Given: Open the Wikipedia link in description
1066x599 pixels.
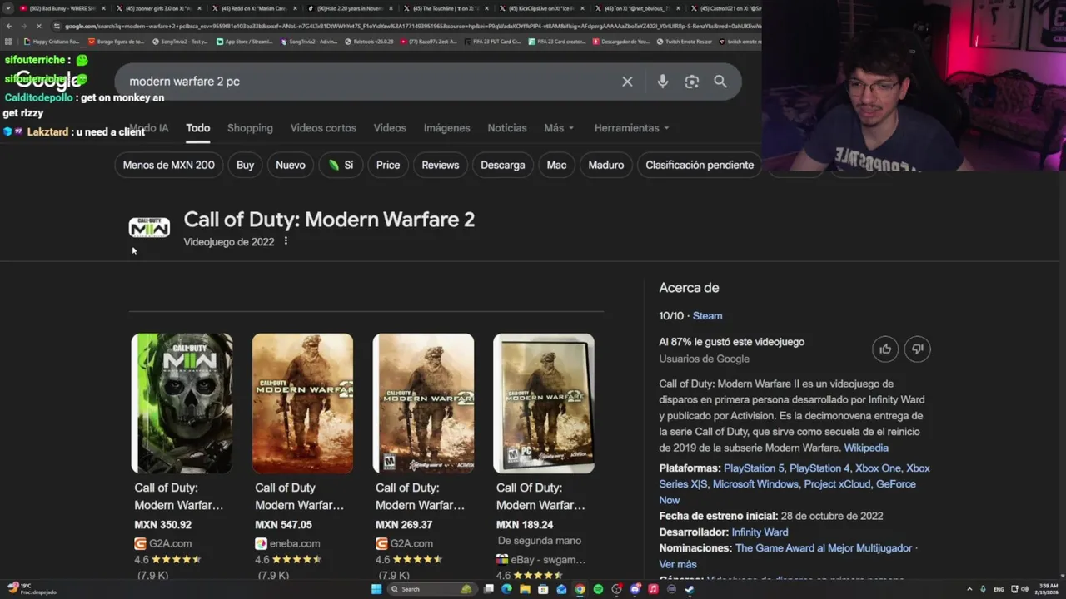Looking at the screenshot, I should click(x=866, y=448).
